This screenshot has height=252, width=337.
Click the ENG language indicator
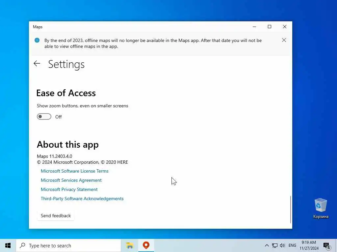(292, 245)
